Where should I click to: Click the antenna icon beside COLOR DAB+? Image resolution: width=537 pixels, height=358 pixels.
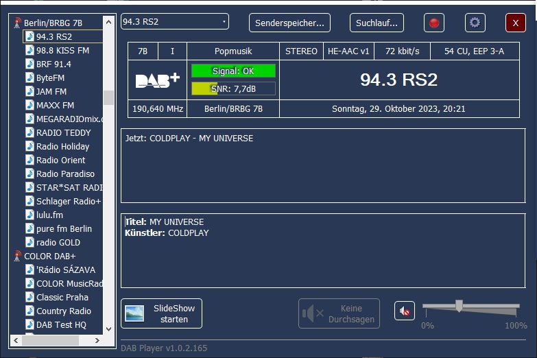pos(17,256)
